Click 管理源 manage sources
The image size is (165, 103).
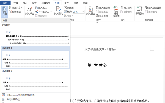pyautogui.click(x=69, y=8)
